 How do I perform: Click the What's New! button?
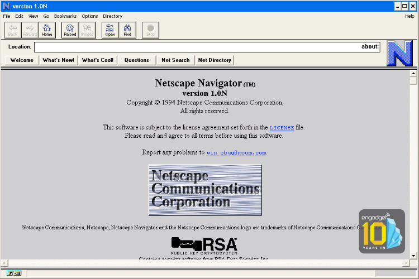tap(59, 60)
